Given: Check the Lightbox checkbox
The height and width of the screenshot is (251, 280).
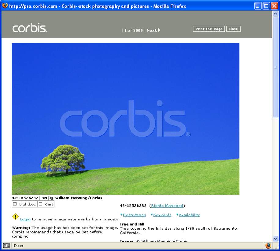Looking at the screenshot, I should click(15, 204).
